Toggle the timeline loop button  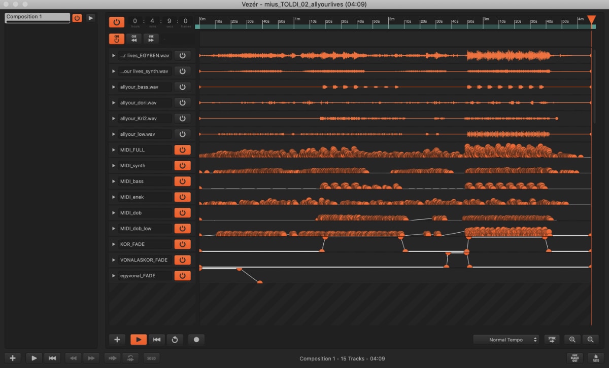pos(175,340)
